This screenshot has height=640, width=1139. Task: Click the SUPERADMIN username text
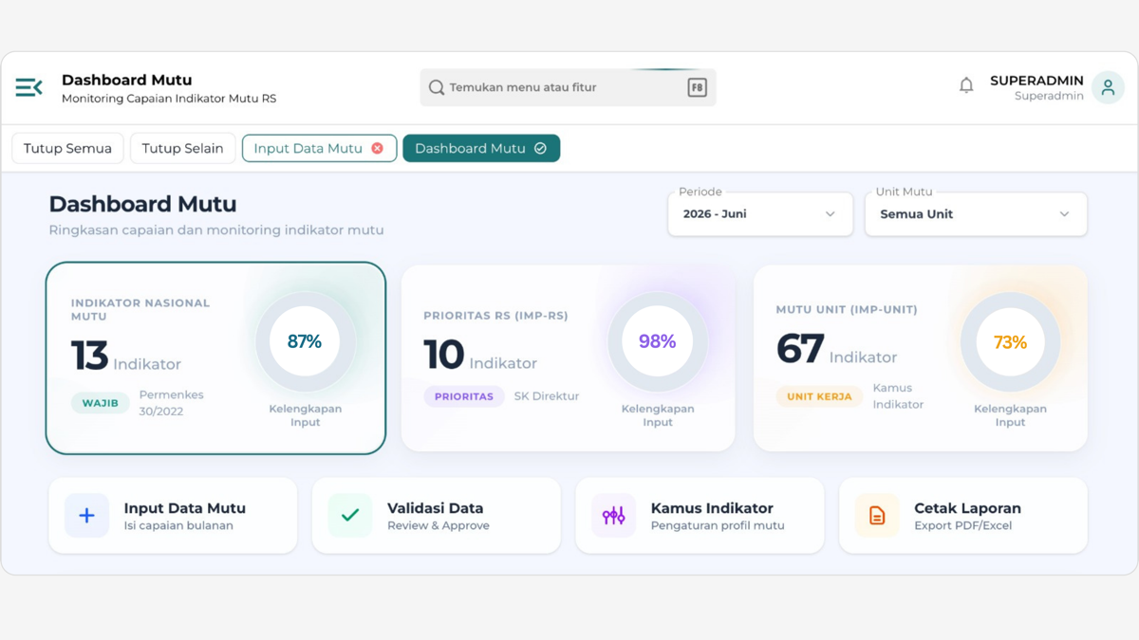(1036, 81)
